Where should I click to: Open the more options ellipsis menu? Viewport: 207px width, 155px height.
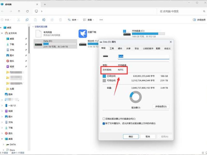[101, 20]
